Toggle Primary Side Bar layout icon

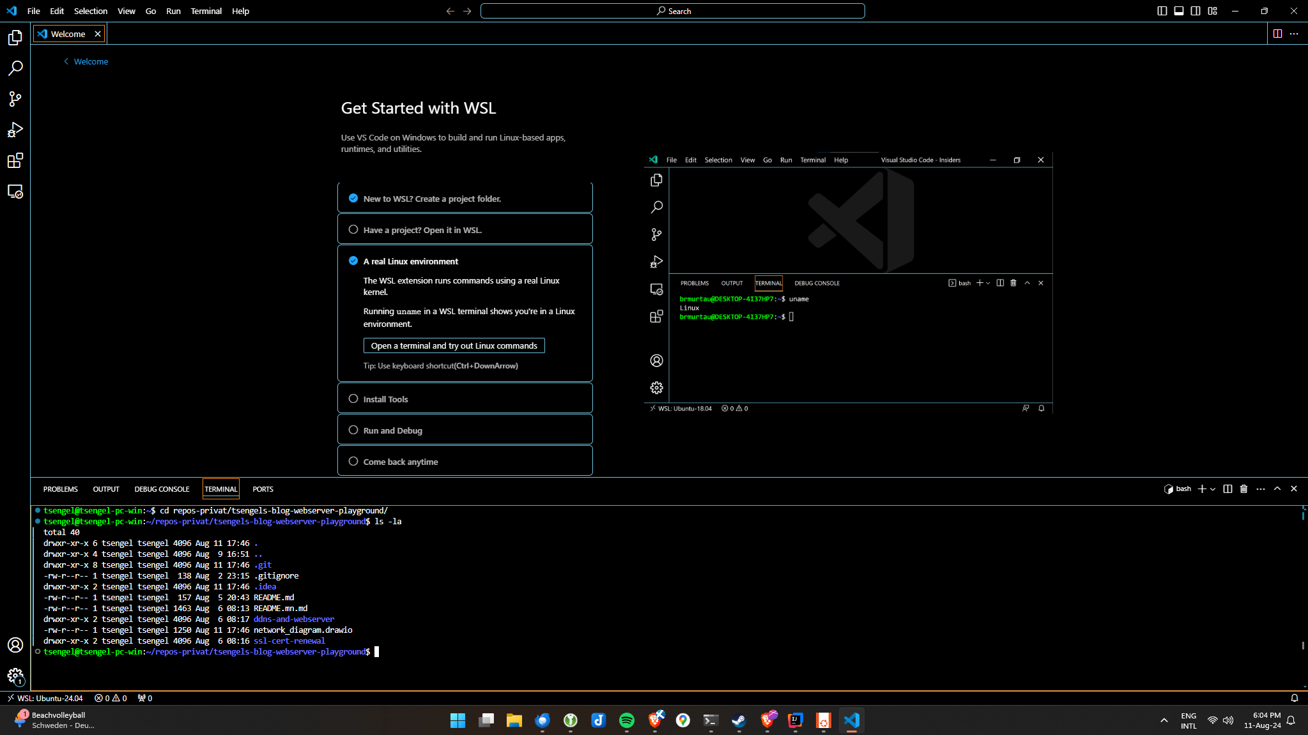pos(1162,11)
